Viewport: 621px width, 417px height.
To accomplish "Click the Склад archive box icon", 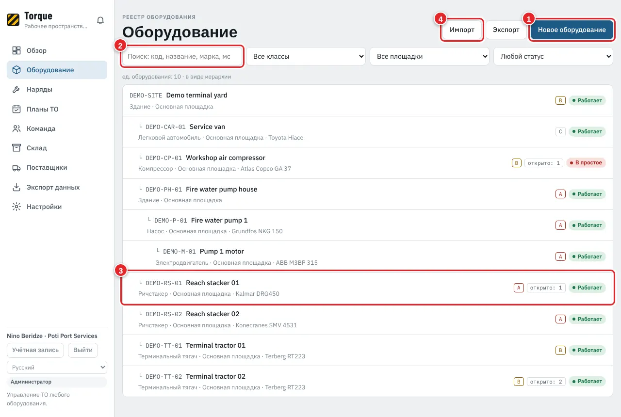I will [x=16, y=148].
